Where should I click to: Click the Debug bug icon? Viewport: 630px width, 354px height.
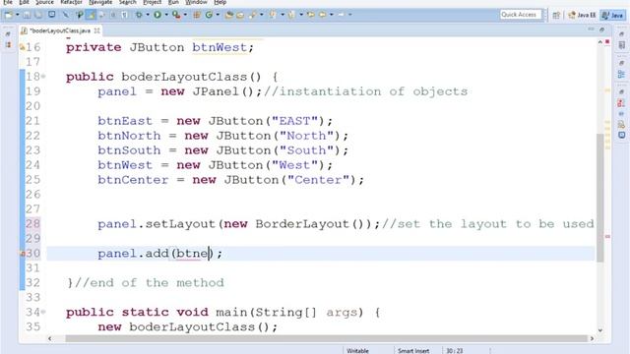tap(139, 15)
